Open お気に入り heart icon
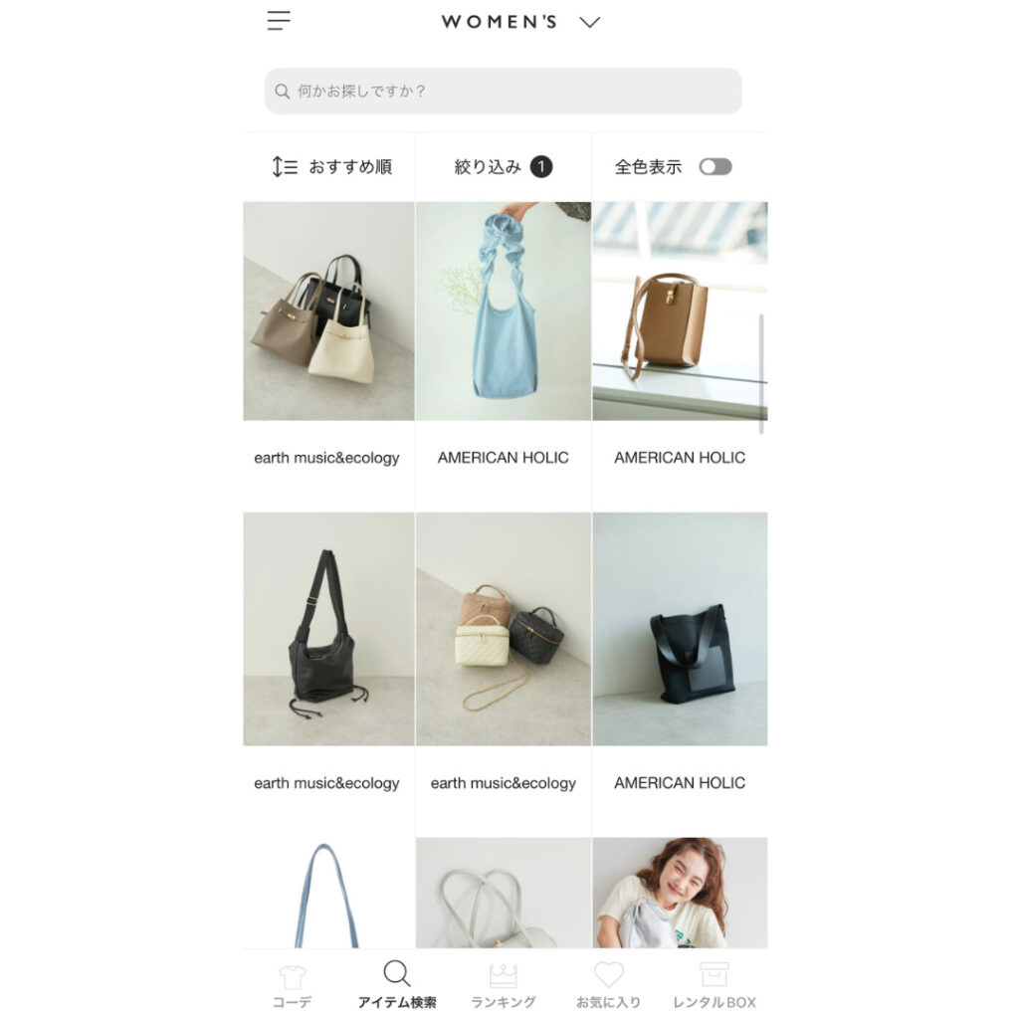 tap(609, 975)
